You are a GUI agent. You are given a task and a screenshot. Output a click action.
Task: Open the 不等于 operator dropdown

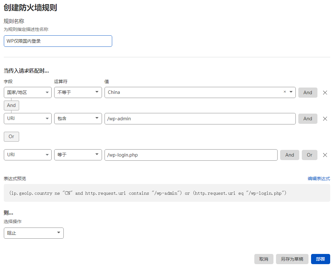click(78, 92)
